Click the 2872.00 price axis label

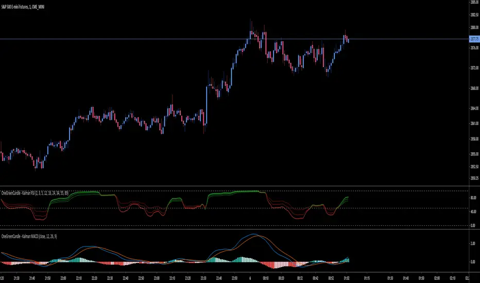coord(474,68)
